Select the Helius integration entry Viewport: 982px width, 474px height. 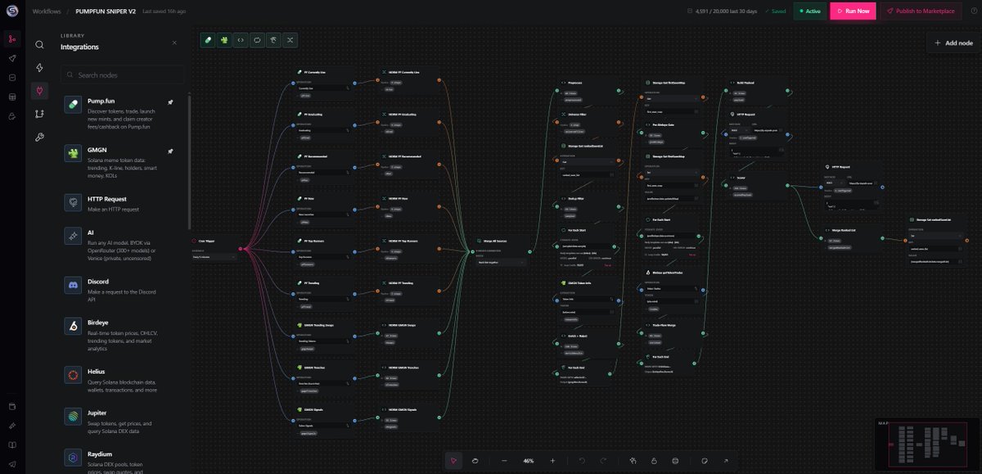[123, 380]
